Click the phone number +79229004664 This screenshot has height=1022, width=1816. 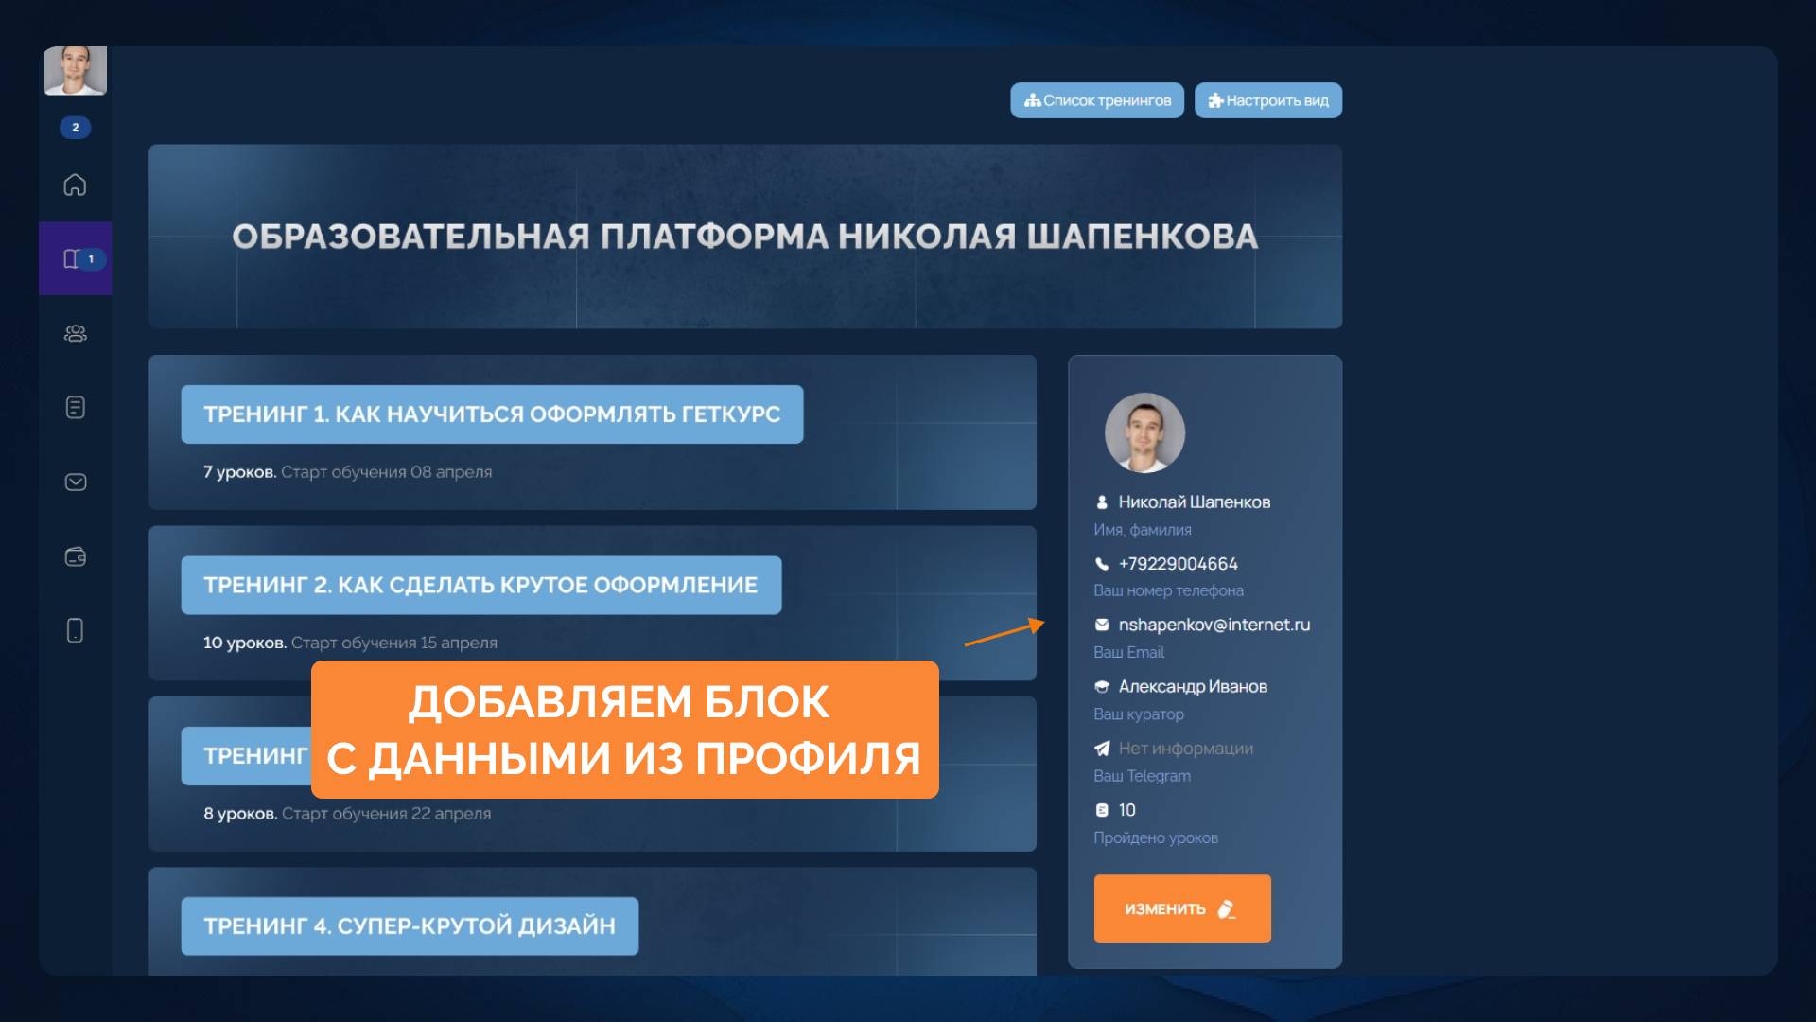tap(1178, 564)
